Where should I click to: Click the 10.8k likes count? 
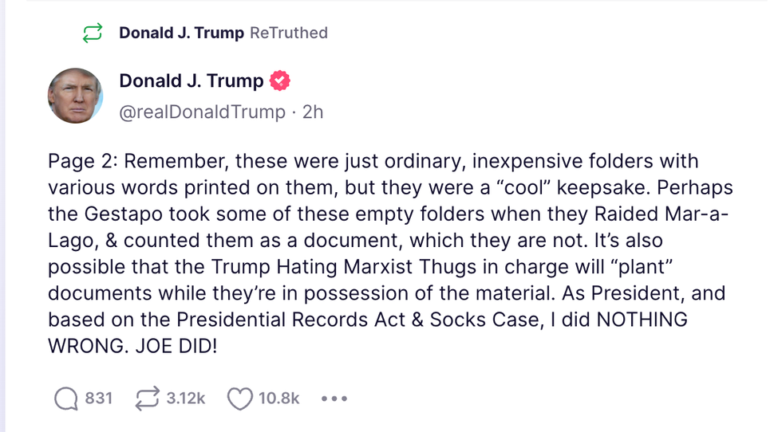pos(278,399)
